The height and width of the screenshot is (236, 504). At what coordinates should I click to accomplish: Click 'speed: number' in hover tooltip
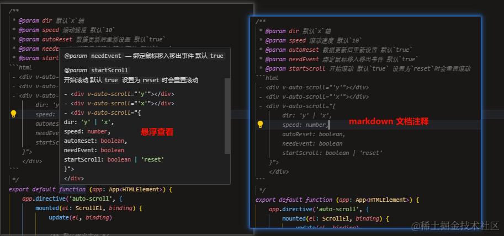pos(87,131)
